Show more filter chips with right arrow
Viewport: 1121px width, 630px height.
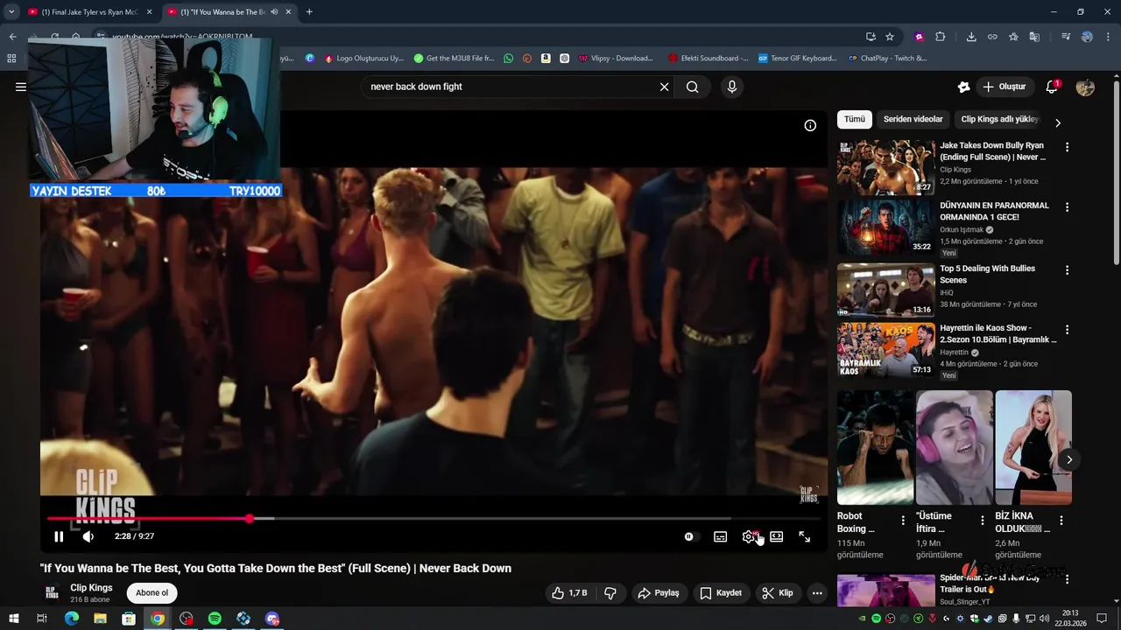tap(1057, 122)
